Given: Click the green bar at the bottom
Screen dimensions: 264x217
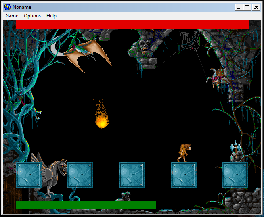Looking at the screenshot, I should coord(86,205).
